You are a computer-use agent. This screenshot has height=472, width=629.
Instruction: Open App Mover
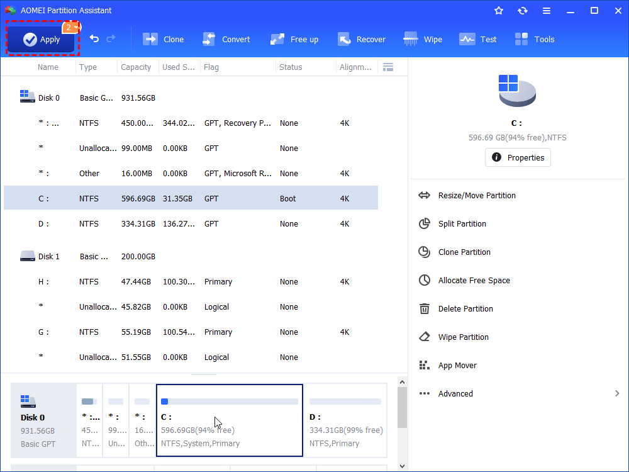pyautogui.click(x=457, y=365)
